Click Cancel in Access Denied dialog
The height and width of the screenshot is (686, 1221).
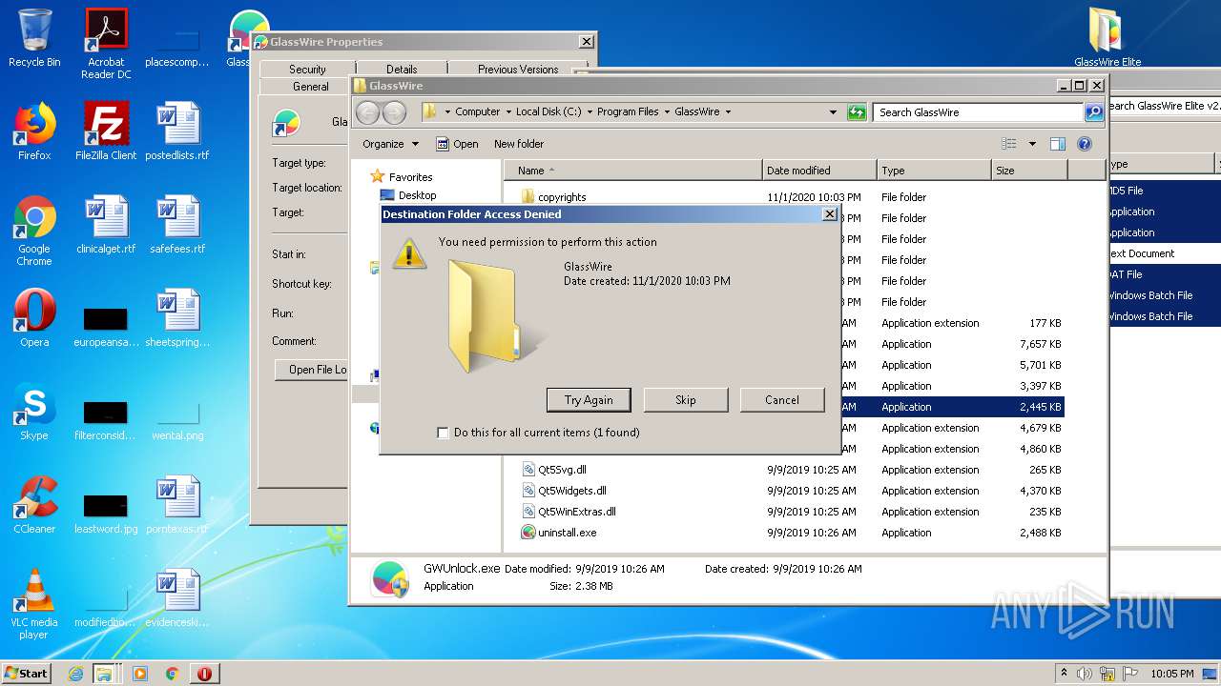click(782, 400)
